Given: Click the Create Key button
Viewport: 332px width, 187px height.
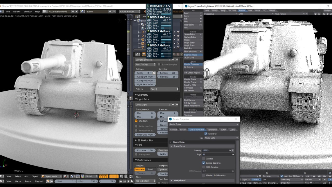Looking at the screenshot, I should 292,179.
